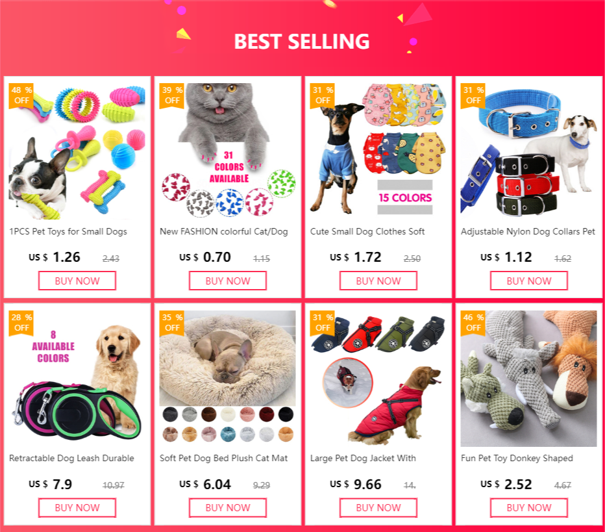Viewport: 605px width, 532px height.
Task: Click BUY NOW under Soft Pet Dog Bed
Action: point(228,508)
